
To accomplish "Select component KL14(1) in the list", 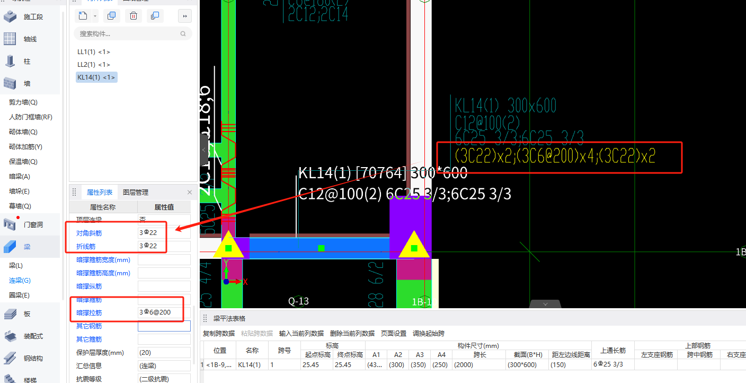I will [x=96, y=77].
